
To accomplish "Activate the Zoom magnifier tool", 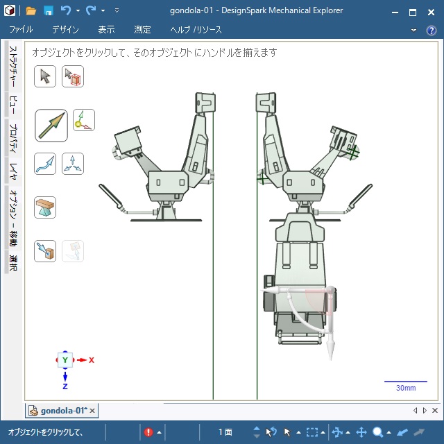I will click(x=377, y=432).
